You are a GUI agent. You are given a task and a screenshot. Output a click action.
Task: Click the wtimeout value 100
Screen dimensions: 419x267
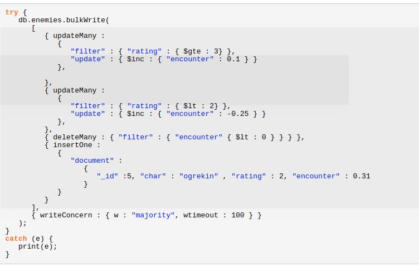(x=237, y=215)
